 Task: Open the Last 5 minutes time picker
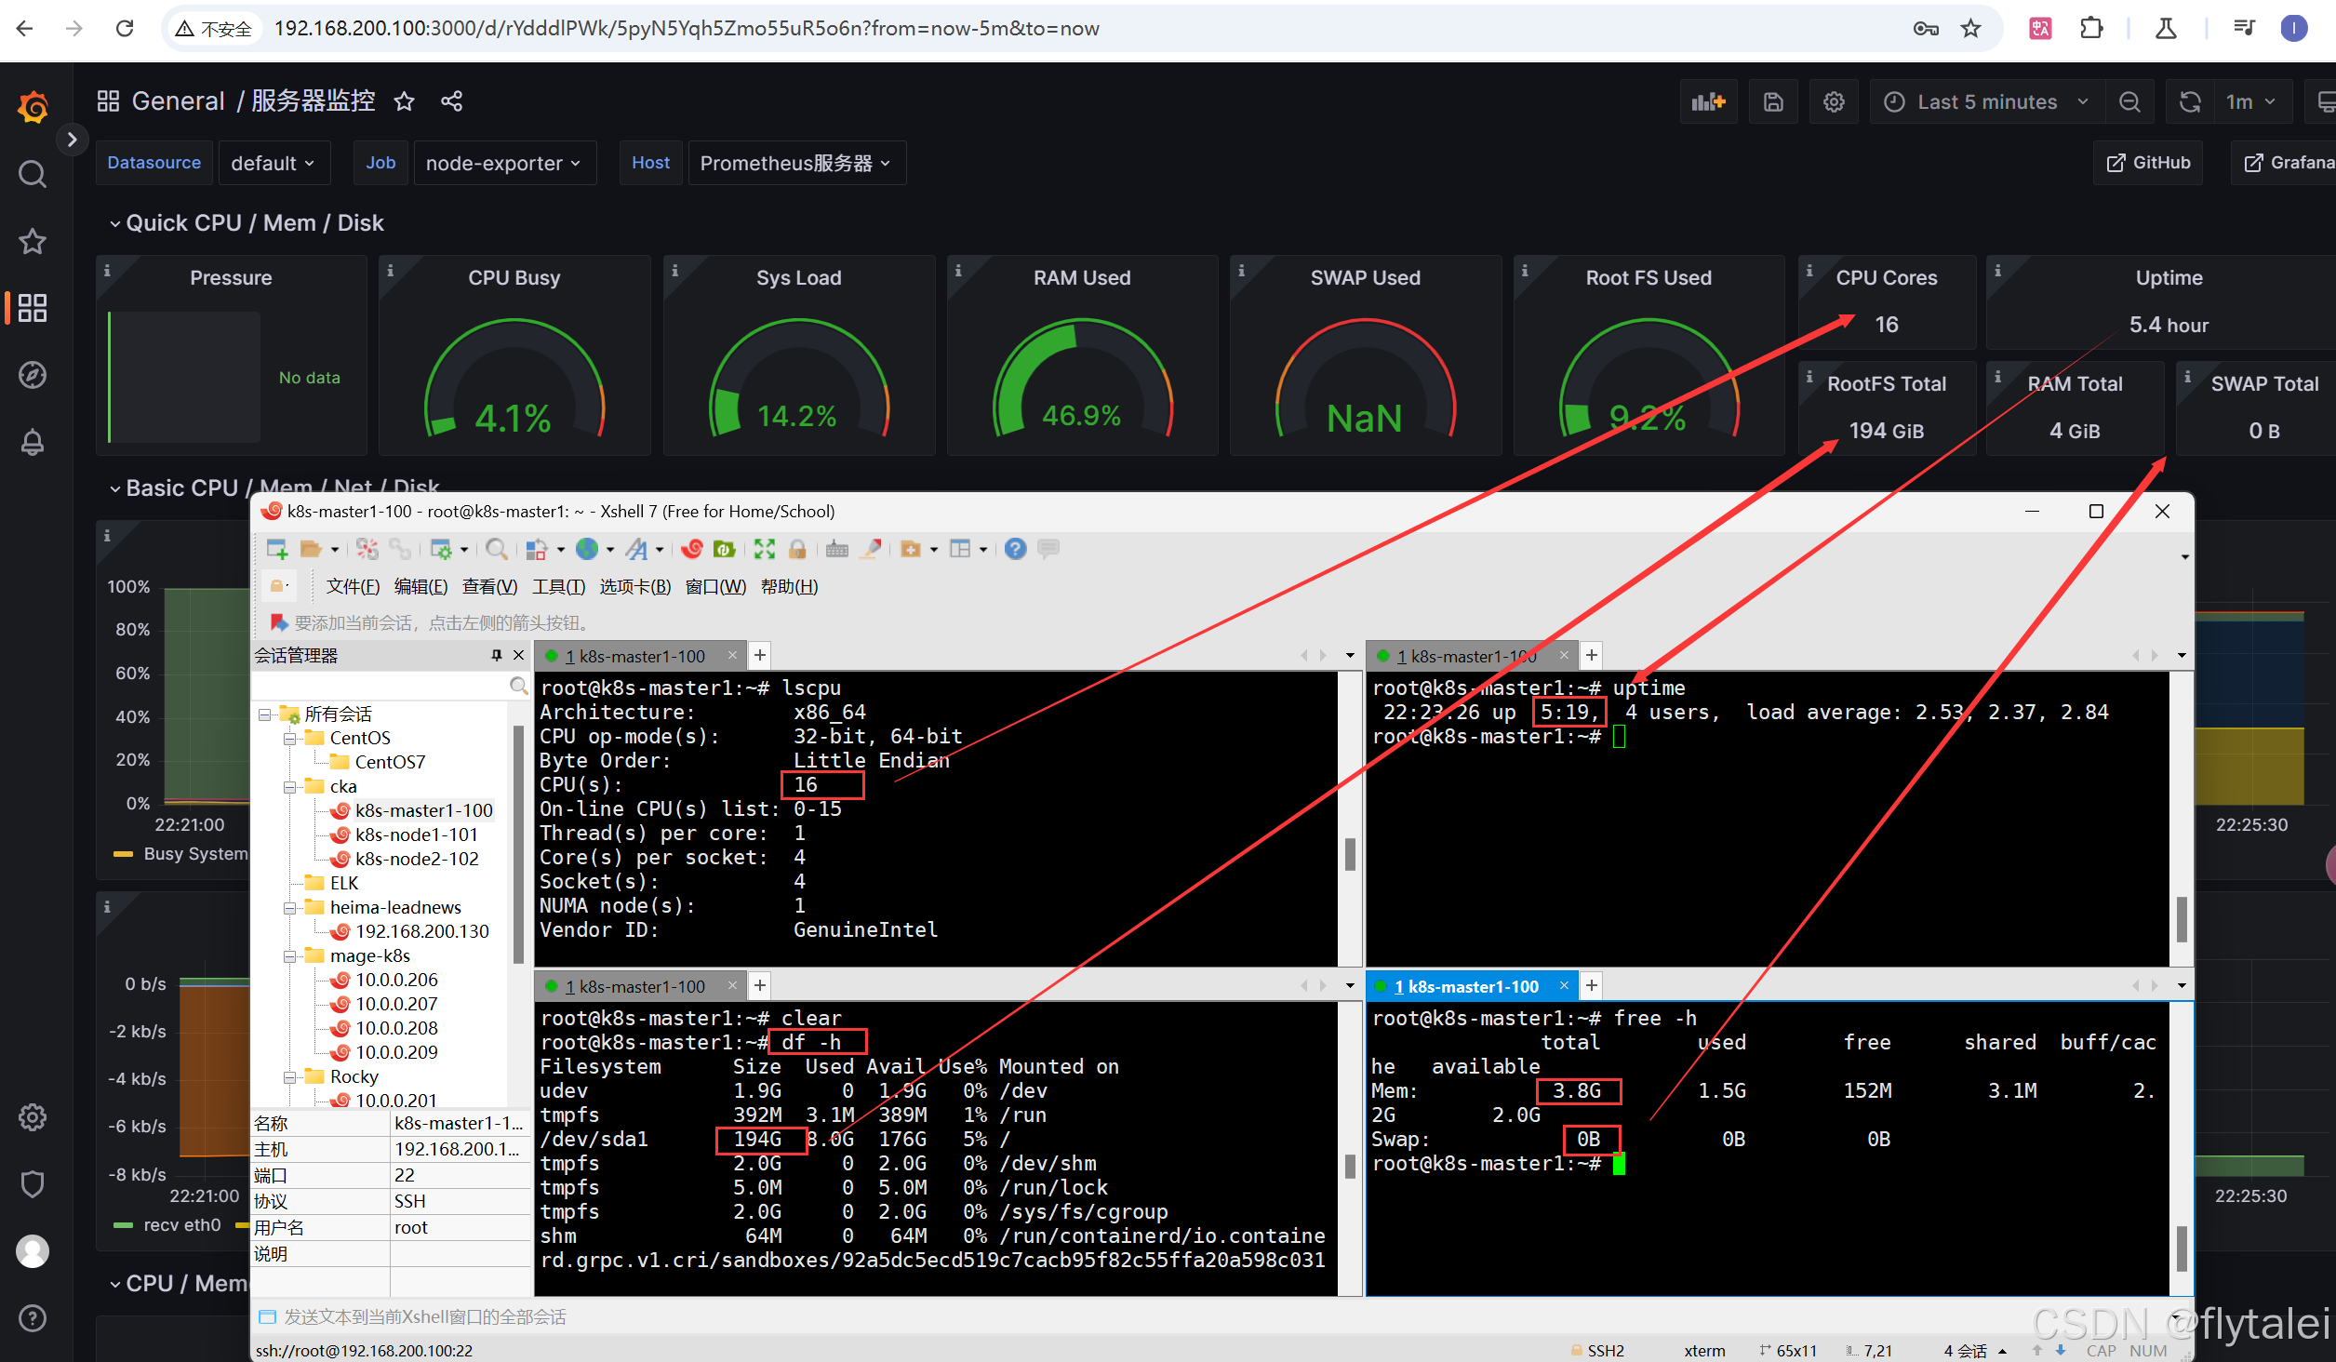pos(1987,102)
